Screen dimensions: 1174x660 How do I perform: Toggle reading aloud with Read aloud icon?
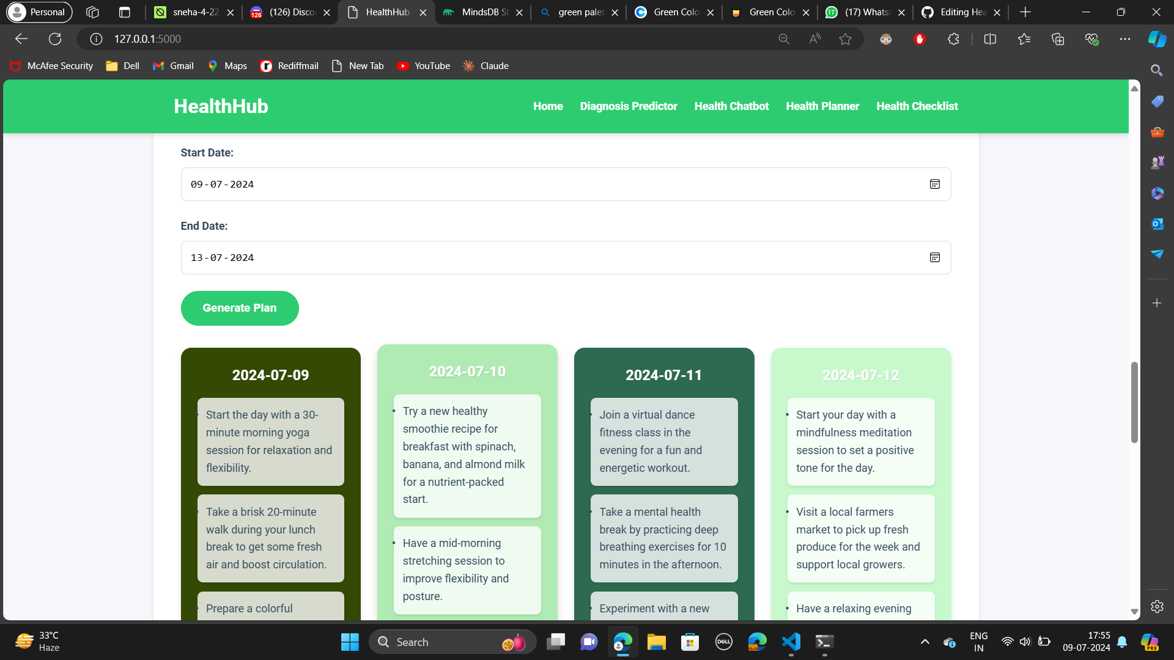[x=814, y=38]
